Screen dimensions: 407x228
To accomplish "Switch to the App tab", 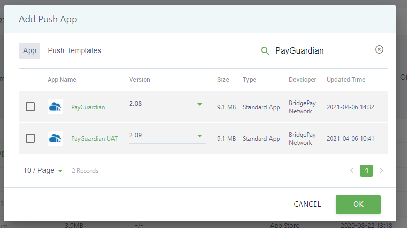I will 30,51.
